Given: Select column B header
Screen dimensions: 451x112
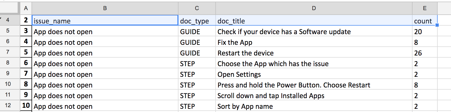Looking at the screenshot, I should click(105, 8).
